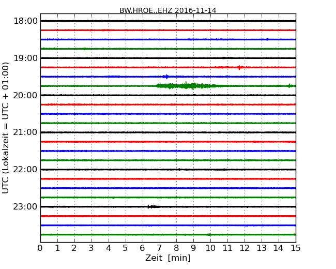Click the plot title "BW.HROE..EHZ 2016-11-14"
The width and height of the screenshot is (336, 269).
pyautogui.click(x=168, y=10)
